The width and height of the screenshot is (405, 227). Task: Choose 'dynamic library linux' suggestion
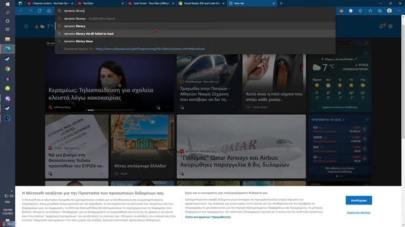(196, 41)
